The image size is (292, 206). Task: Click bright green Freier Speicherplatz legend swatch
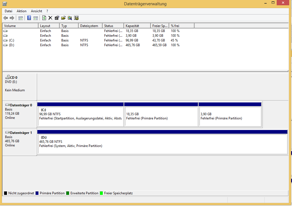(101, 193)
